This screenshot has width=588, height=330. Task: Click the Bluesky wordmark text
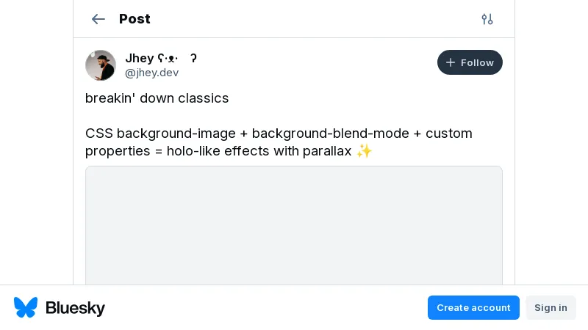pyautogui.click(x=76, y=308)
